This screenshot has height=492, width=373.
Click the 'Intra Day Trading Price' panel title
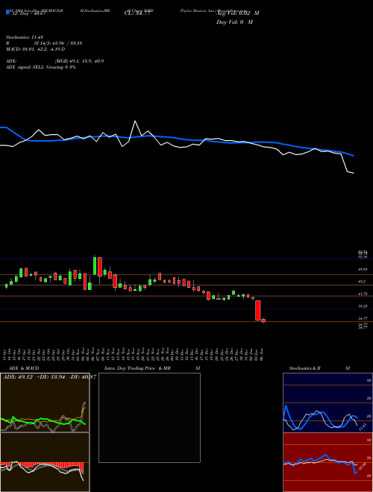coord(130,368)
